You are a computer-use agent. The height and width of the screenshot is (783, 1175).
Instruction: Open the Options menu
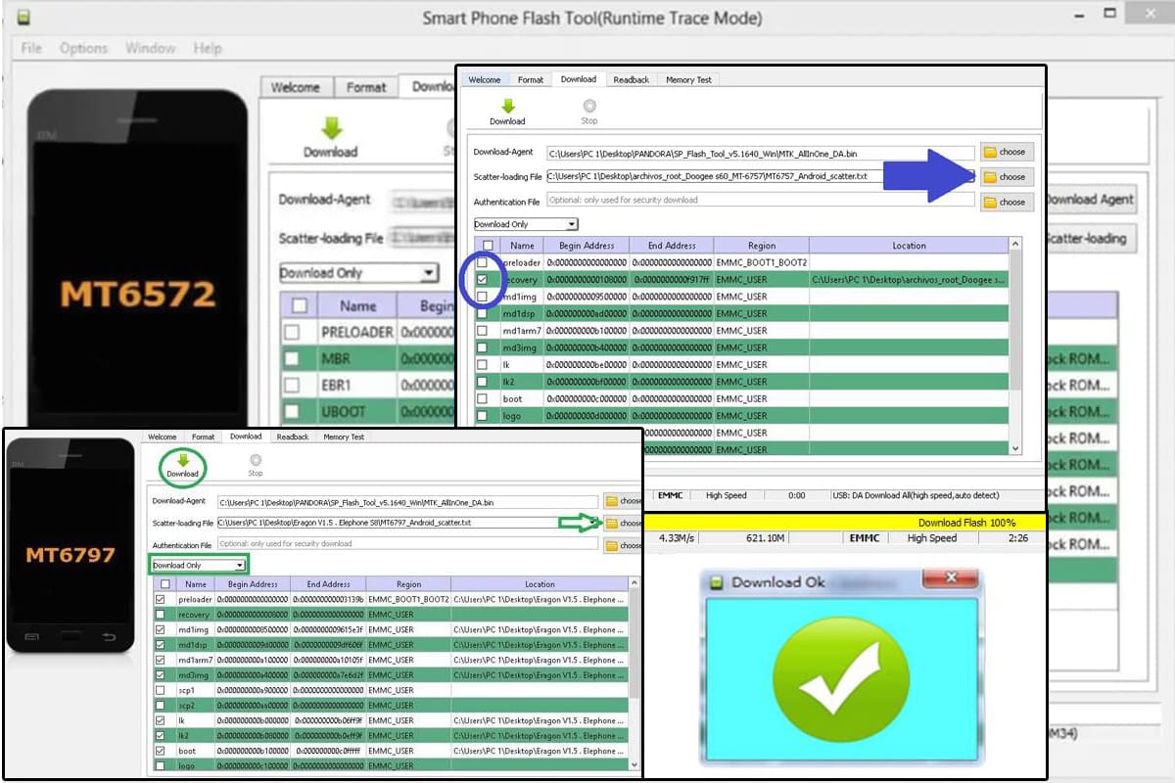(x=83, y=48)
